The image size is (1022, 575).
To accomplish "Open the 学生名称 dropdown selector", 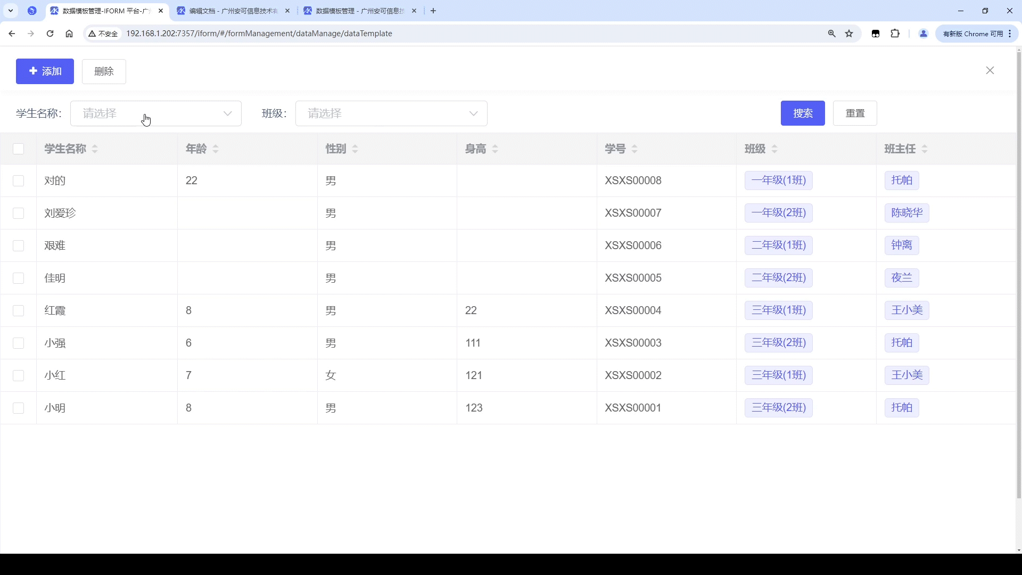I will [155, 113].
